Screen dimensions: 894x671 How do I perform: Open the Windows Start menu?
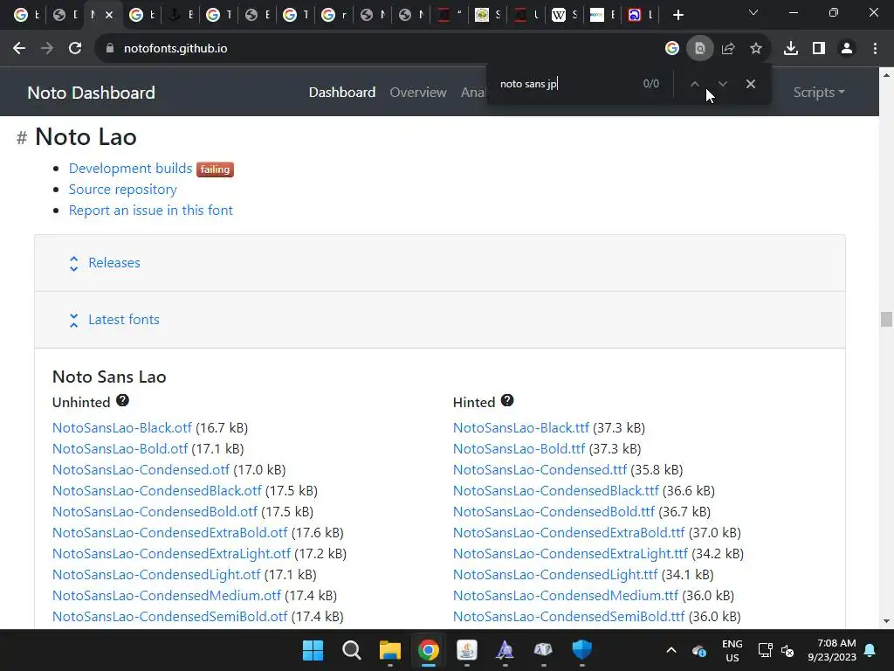coord(313,650)
